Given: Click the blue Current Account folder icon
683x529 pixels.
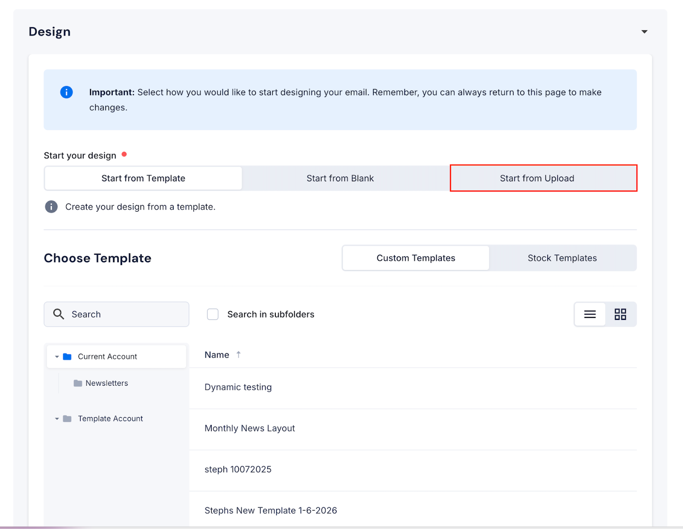Looking at the screenshot, I should point(67,357).
